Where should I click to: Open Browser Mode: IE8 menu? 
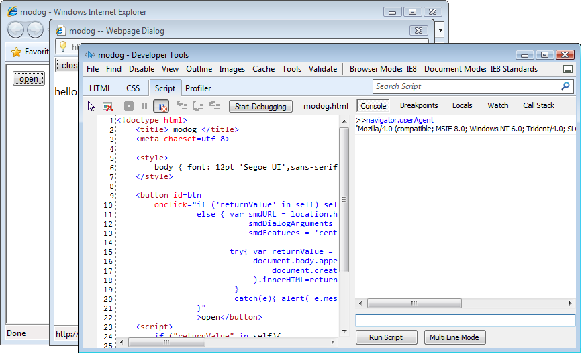coord(383,69)
